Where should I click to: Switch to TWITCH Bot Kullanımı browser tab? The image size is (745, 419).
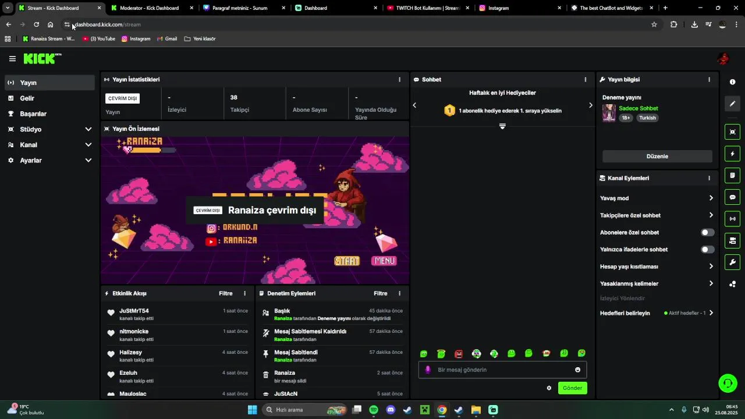pyautogui.click(x=428, y=8)
